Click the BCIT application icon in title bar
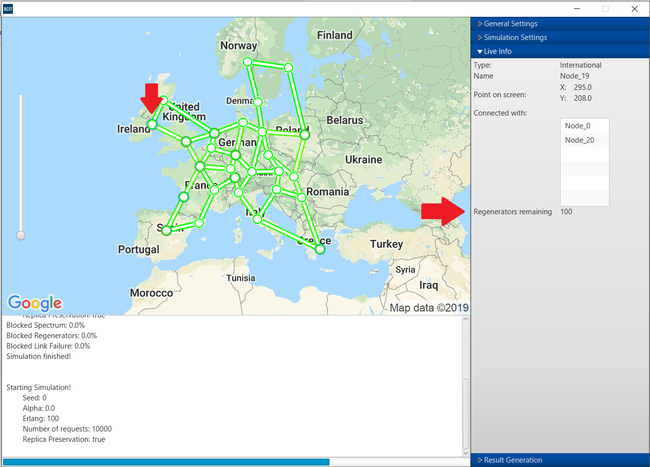The height and width of the screenshot is (467, 650). 7,9
